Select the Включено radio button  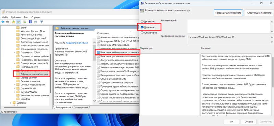[142, 27]
